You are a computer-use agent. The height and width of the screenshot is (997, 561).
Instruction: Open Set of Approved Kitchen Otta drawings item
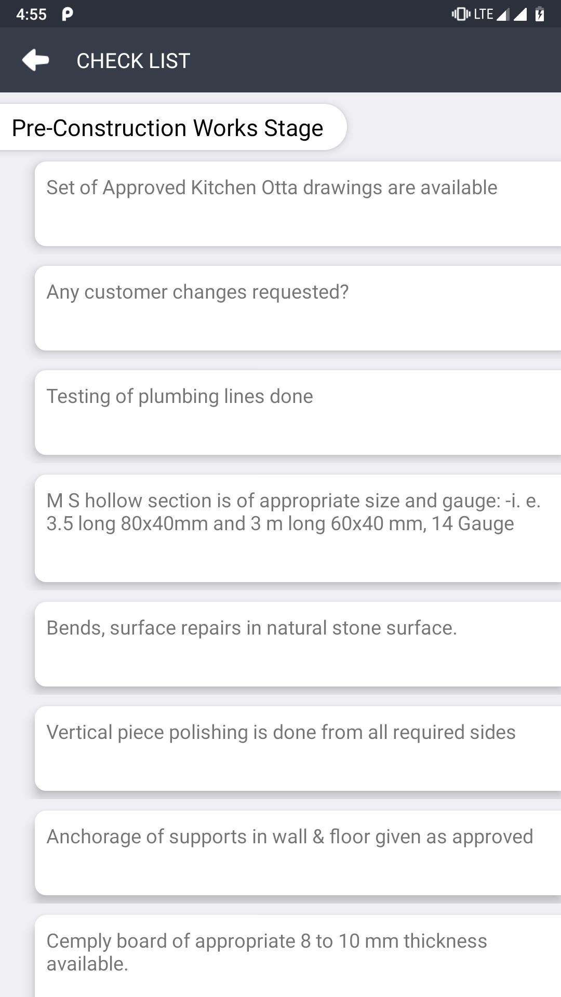pos(298,204)
